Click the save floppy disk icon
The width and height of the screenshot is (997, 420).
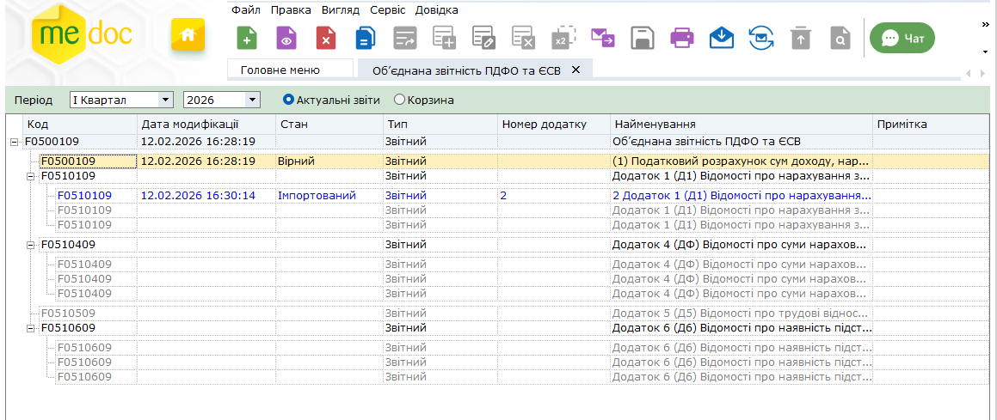click(x=642, y=39)
